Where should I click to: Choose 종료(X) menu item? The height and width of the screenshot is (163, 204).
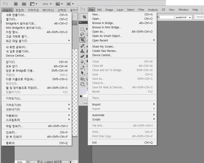coord(37,143)
